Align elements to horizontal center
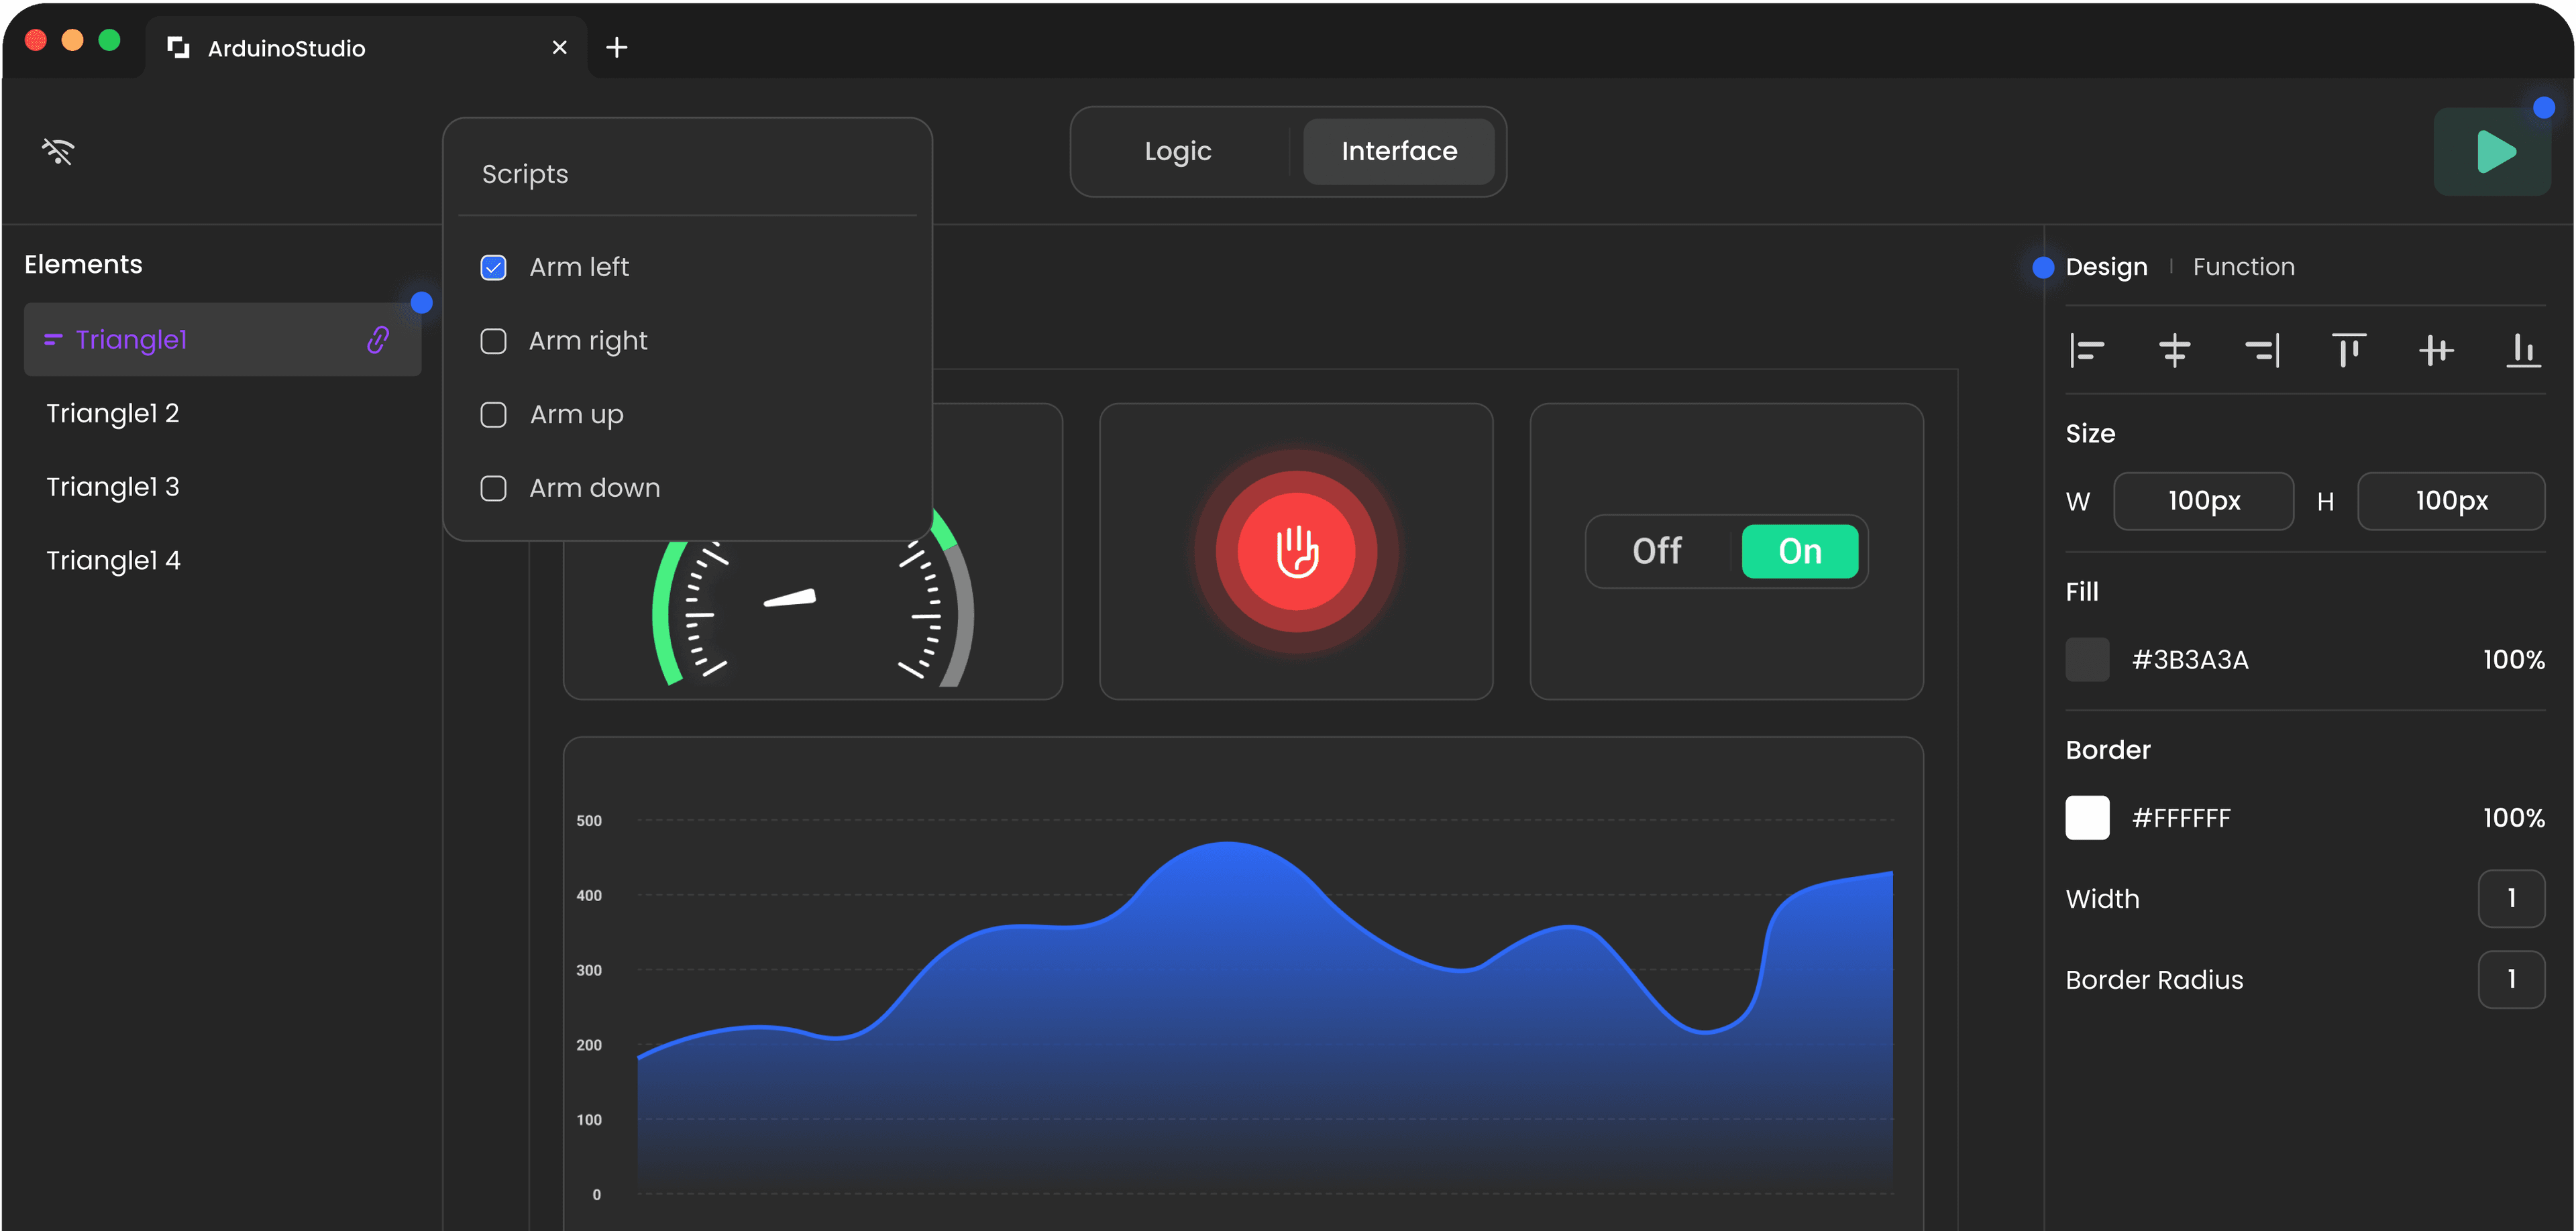The image size is (2576, 1231). coord(2174,351)
